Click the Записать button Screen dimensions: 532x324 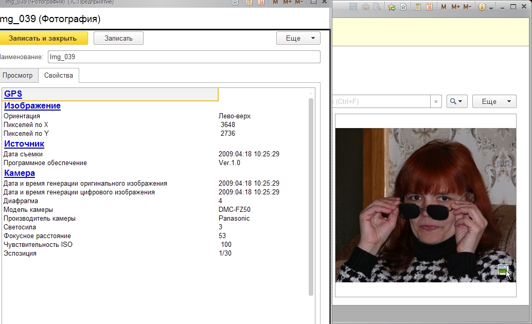tap(118, 39)
